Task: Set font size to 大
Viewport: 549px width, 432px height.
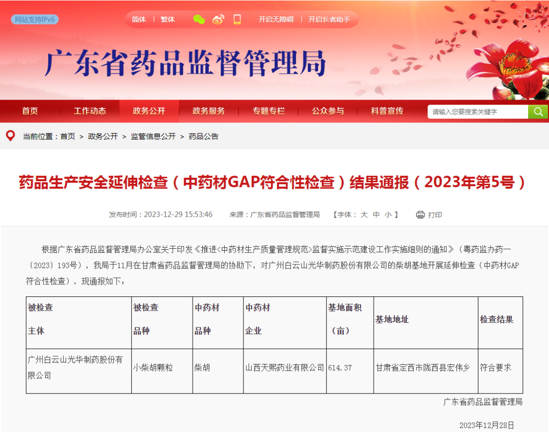Action: click(x=364, y=215)
